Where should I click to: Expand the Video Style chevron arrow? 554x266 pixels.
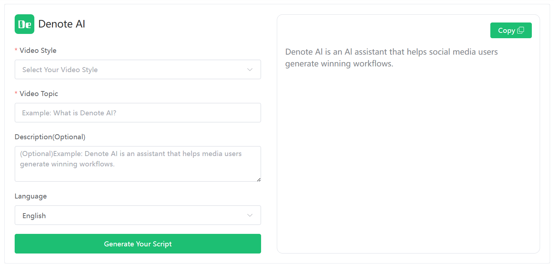[250, 70]
